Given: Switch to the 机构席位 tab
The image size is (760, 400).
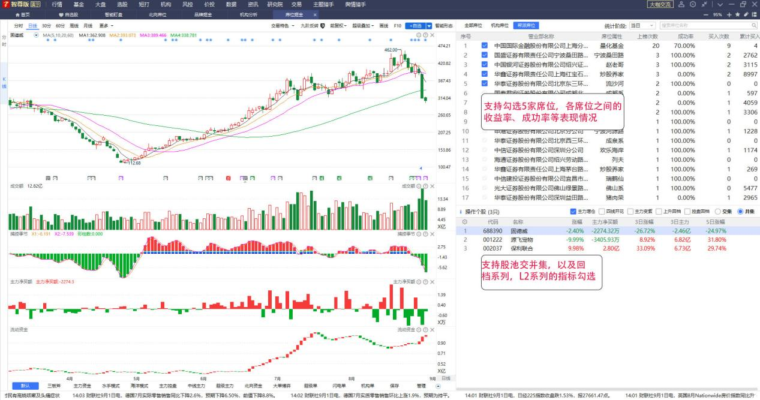Looking at the screenshot, I should pyautogui.click(x=500, y=26).
